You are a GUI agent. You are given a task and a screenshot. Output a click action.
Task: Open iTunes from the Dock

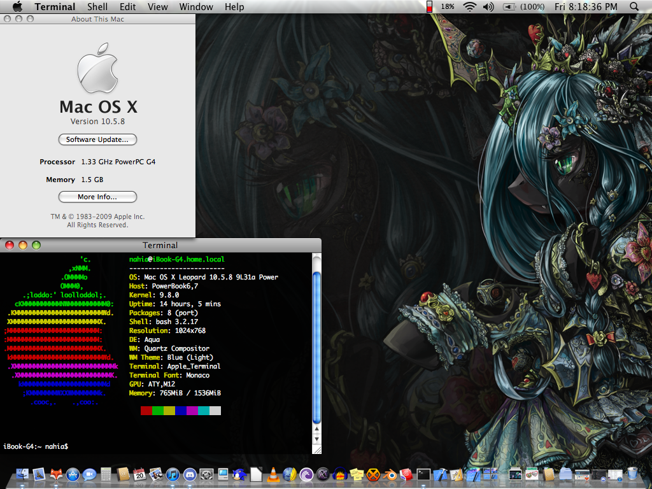(x=173, y=474)
